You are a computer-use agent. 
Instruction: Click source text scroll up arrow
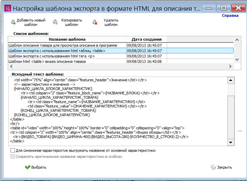[231, 80]
